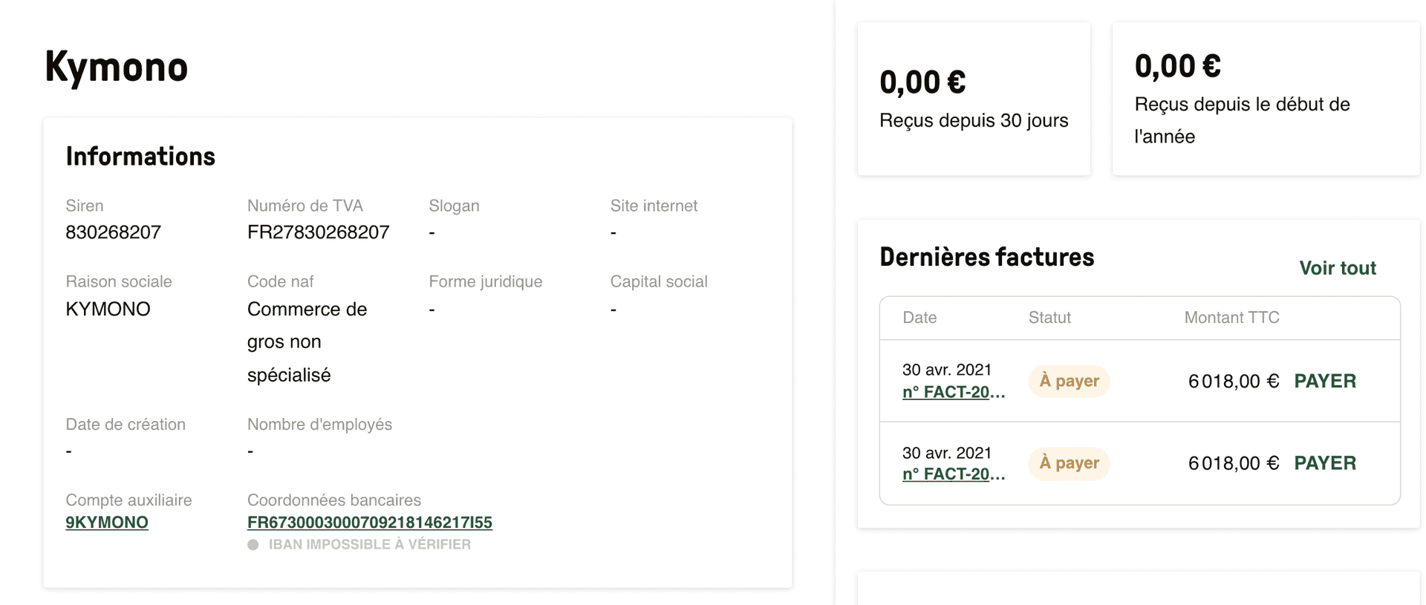Open the 9KYMONO auxiliary account
1426x605 pixels.
pyautogui.click(x=107, y=522)
